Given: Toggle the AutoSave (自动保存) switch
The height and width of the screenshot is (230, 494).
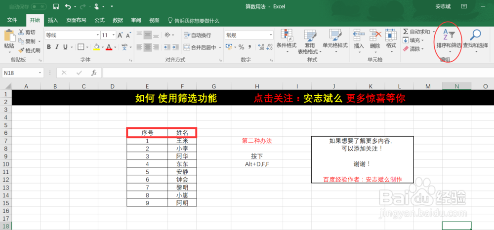Looking at the screenshot, I should (39, 6).
